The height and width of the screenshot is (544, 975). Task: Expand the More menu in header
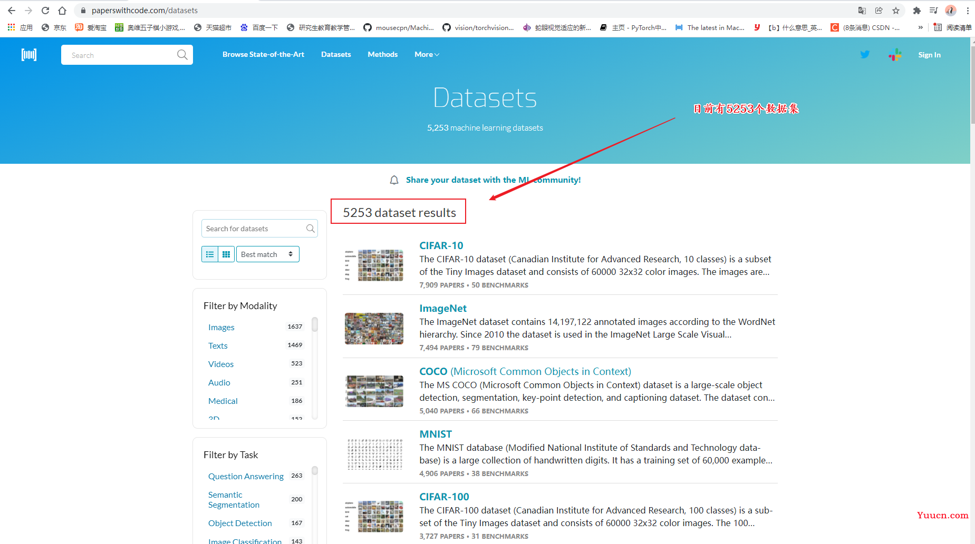[427, 54]
